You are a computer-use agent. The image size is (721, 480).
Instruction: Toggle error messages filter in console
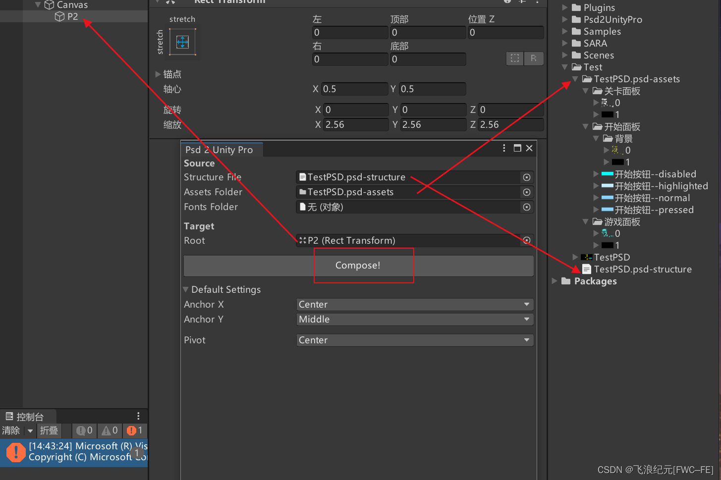[135, 430]
